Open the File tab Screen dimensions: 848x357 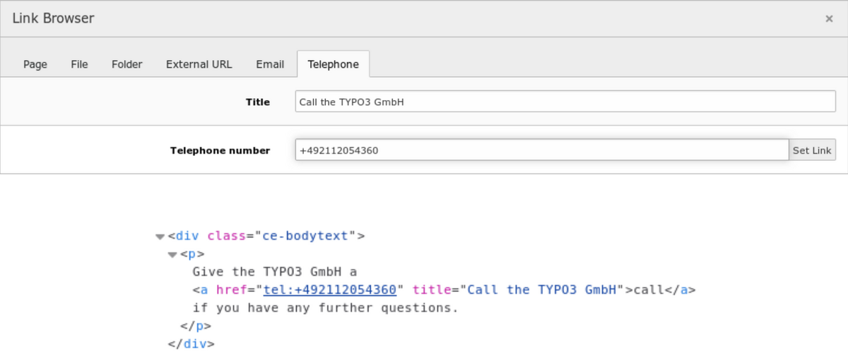click(x=79, y=64)
